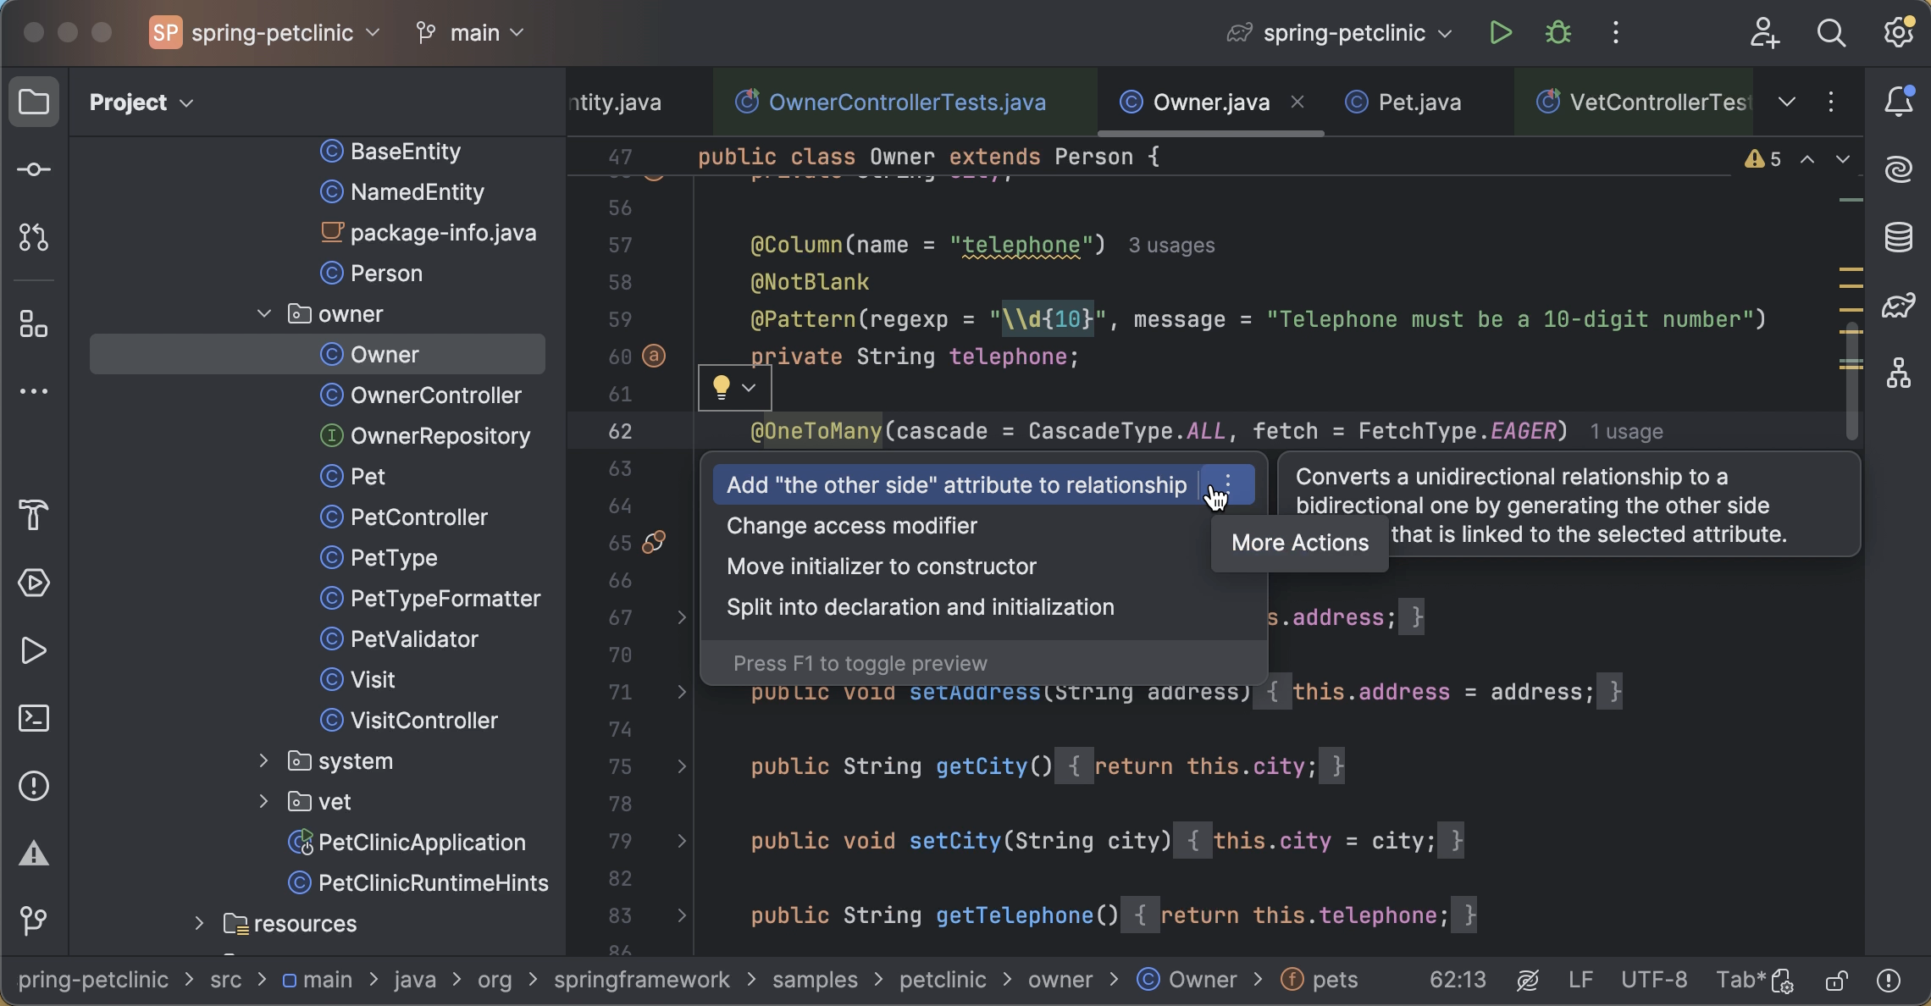Image resolution: width=1931 pixels, height=1006 pixels.
Task: Run the spring-petclinic application
Action: click(x=1500, y=32)
